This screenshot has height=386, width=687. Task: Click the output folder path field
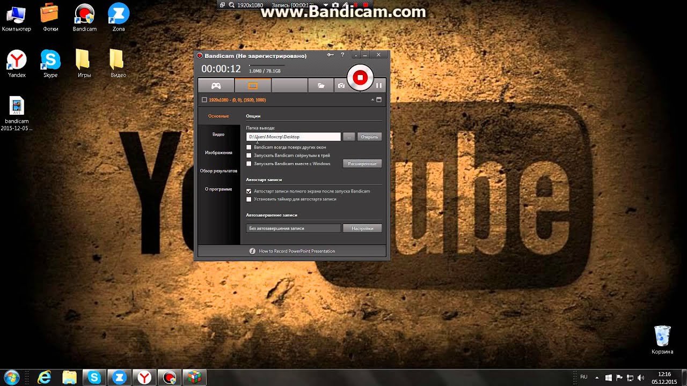(x=293, y=137)
